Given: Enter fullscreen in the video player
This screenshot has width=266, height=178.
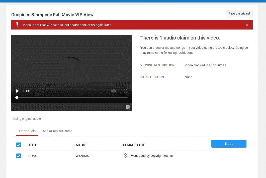Looking at the screenshot, I should coord(126,91).
